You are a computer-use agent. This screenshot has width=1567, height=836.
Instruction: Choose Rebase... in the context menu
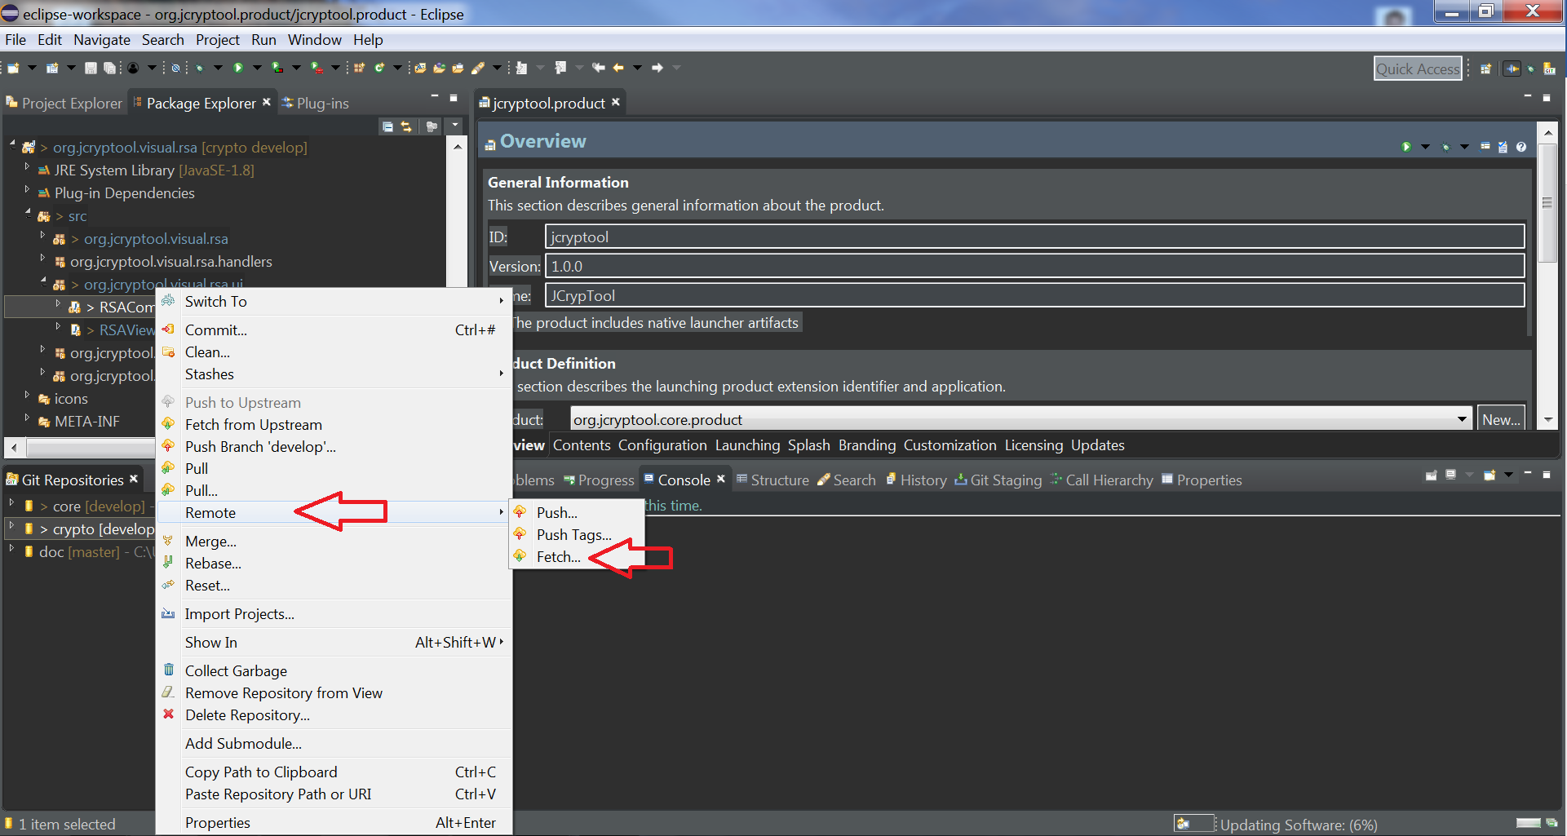pyautogui.click(x=213, y=563)
